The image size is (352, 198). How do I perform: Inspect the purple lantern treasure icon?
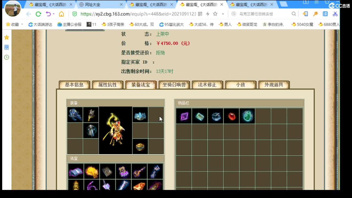click(123, 171)
